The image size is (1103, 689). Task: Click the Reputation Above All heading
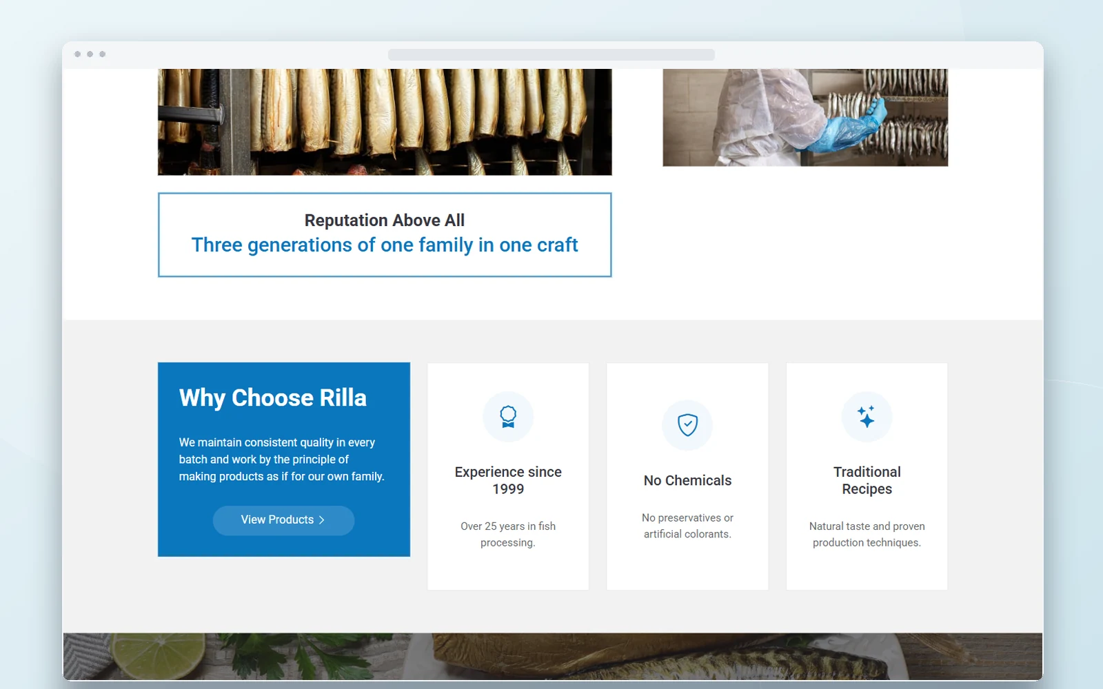pos(385,220)
